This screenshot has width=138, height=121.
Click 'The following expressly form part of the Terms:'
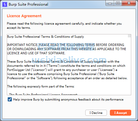tap(41, 87)
